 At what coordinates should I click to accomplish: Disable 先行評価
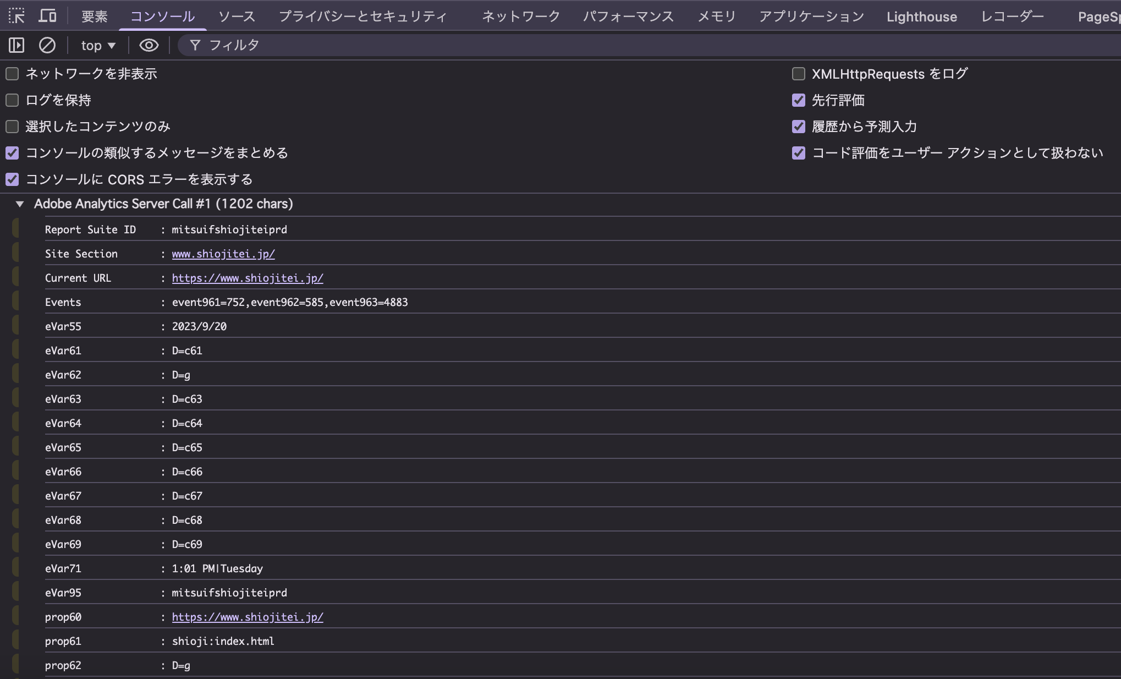click(799, 100)
